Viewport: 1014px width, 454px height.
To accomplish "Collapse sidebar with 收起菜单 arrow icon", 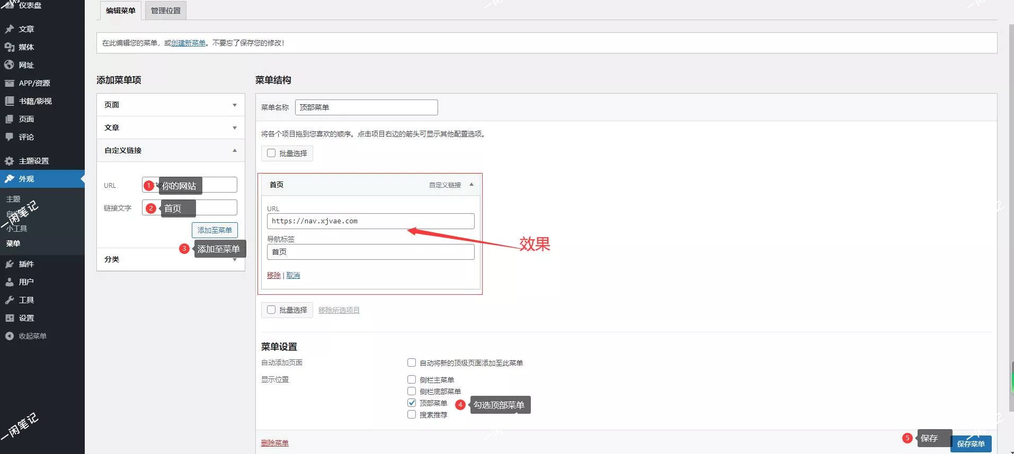I will click(x=9, y=336).
